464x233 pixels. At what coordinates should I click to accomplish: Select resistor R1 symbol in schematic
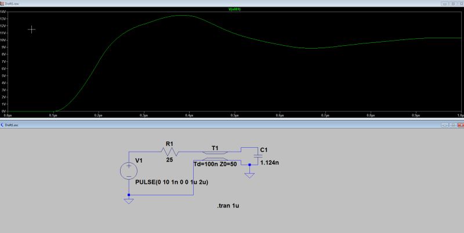[169, 152]
